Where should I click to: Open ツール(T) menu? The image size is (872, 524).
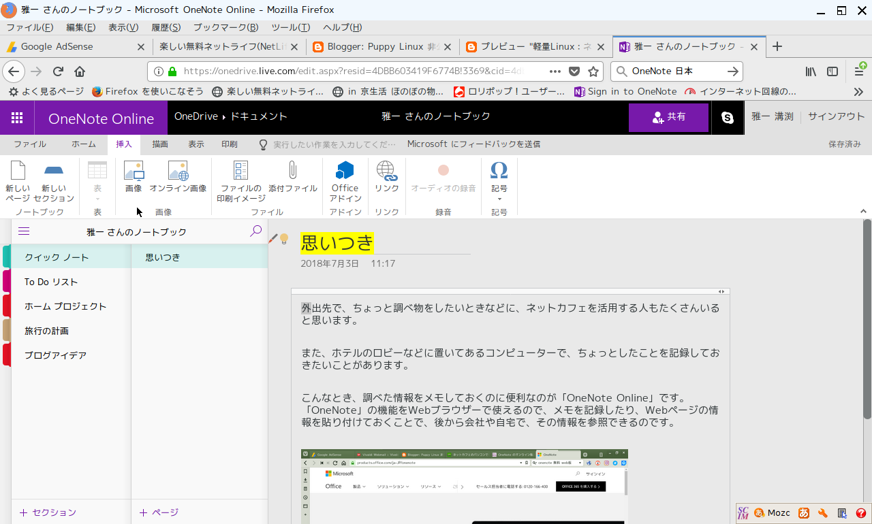pyautogui.click(x=290, y=27)
